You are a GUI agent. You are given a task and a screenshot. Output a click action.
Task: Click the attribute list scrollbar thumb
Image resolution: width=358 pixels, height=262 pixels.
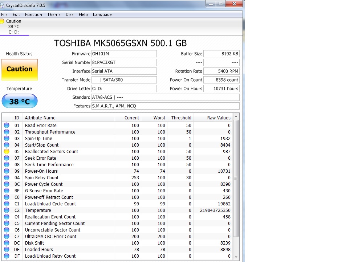(x=236, y=179)
